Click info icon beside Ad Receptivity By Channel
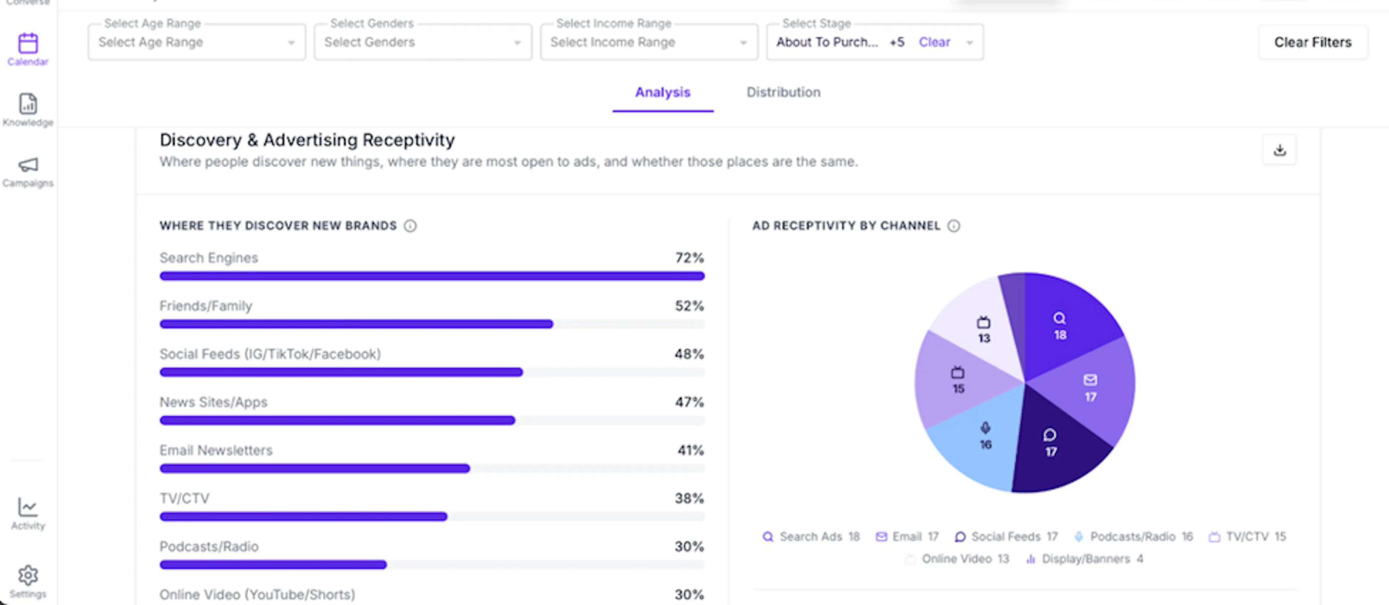This screenshot has width=1389, height=605. click(x=953, y=226)
